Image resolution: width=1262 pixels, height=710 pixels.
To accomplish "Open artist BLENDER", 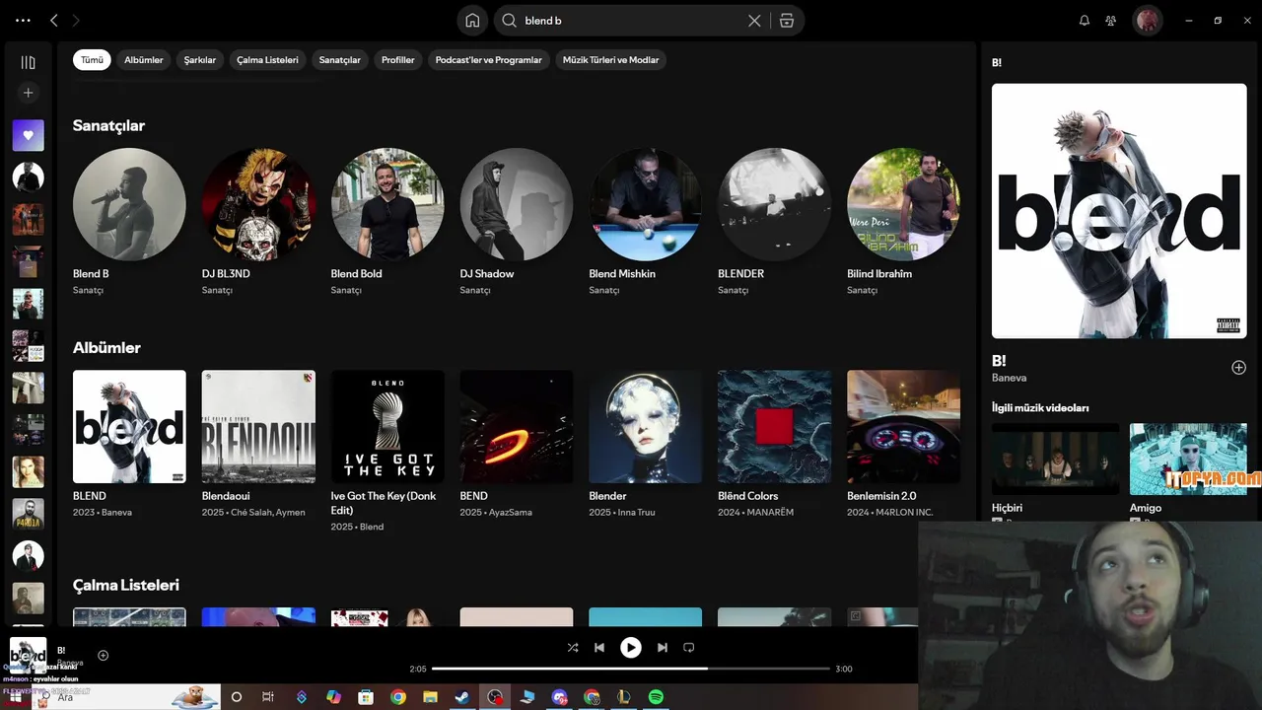I will tap(775, 204).
